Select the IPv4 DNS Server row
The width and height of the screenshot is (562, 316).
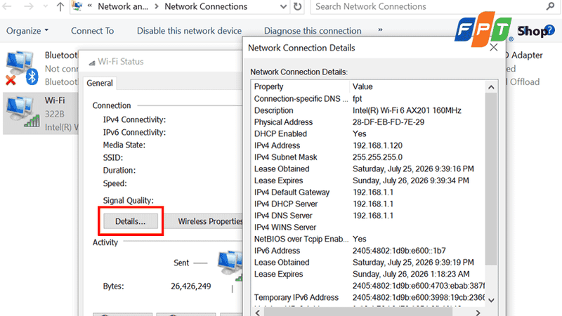pyautogui.click(x=368, y=216)
